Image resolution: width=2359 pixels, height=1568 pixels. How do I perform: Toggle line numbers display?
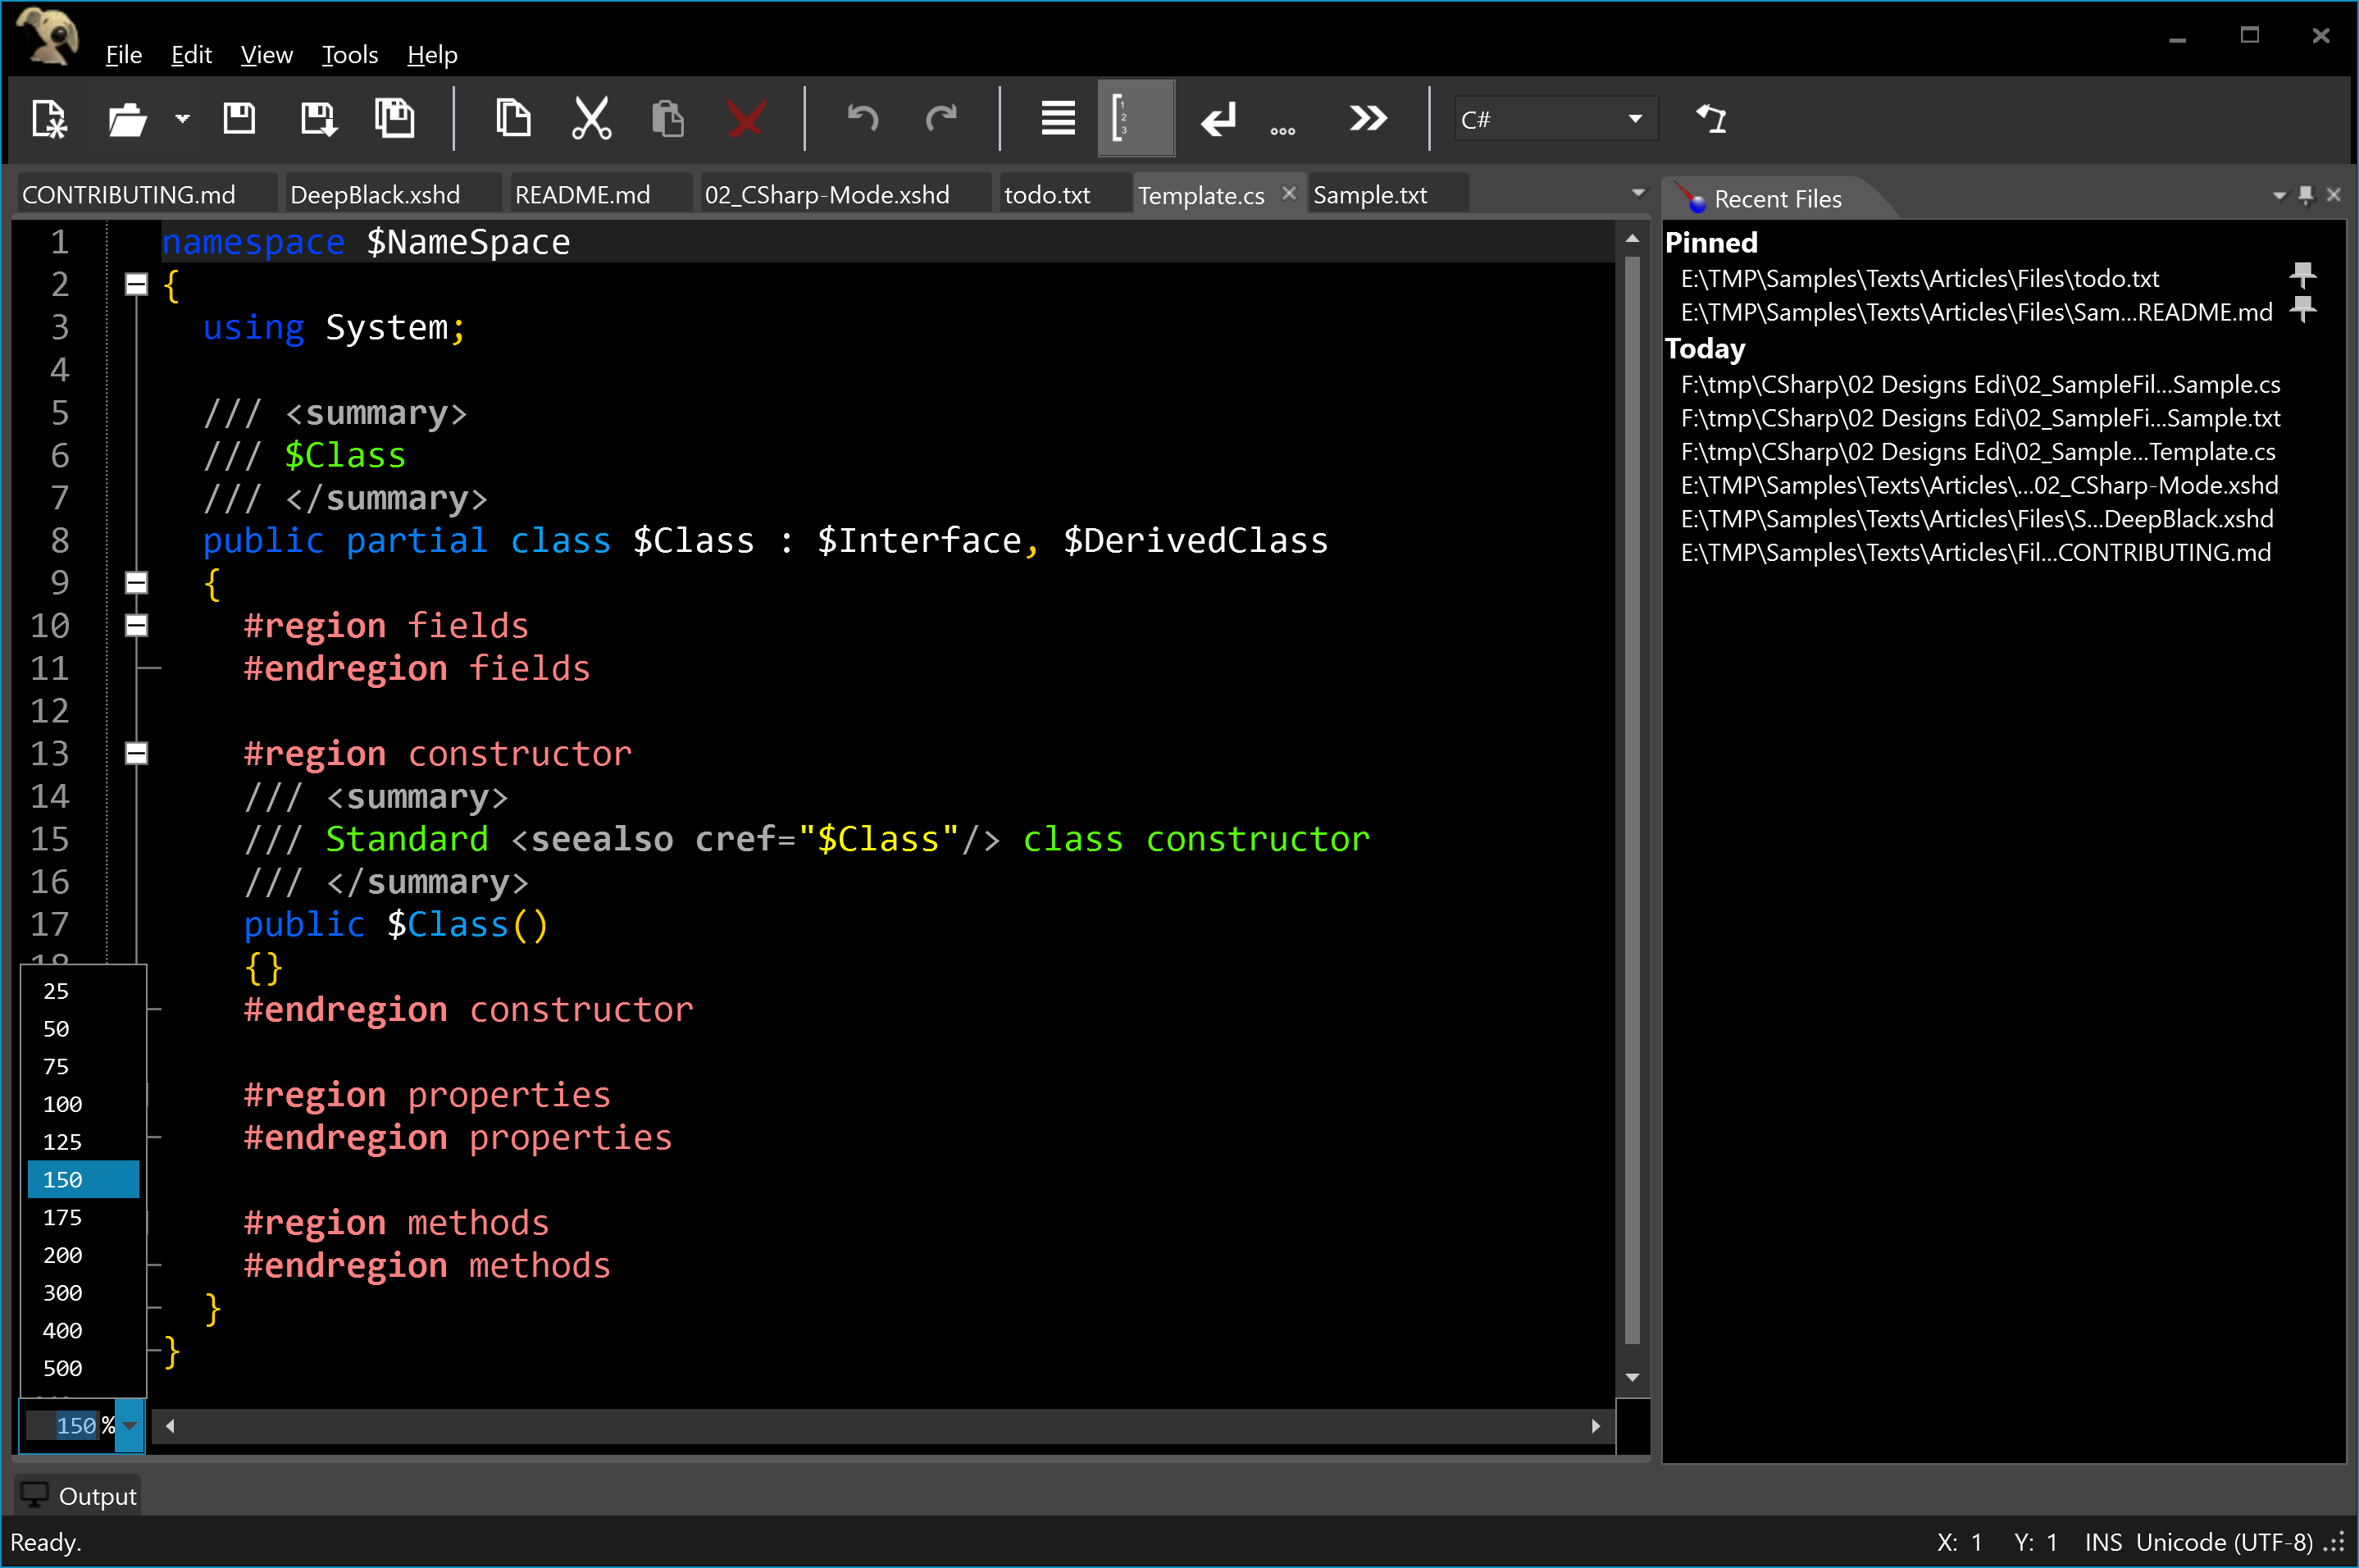pos(1136,119)
